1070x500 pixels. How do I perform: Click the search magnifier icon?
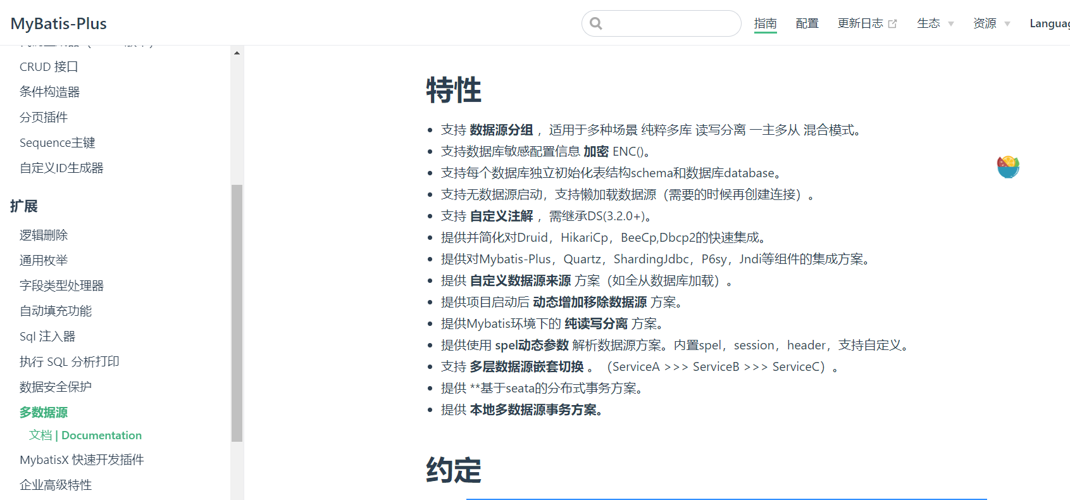(x=595, y=23)
